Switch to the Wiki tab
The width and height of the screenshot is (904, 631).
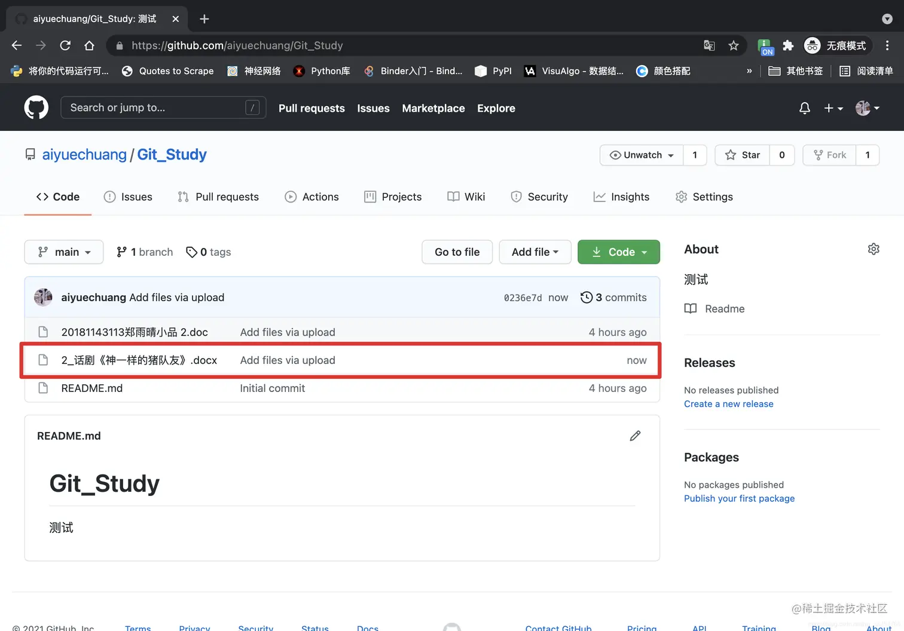466,197
